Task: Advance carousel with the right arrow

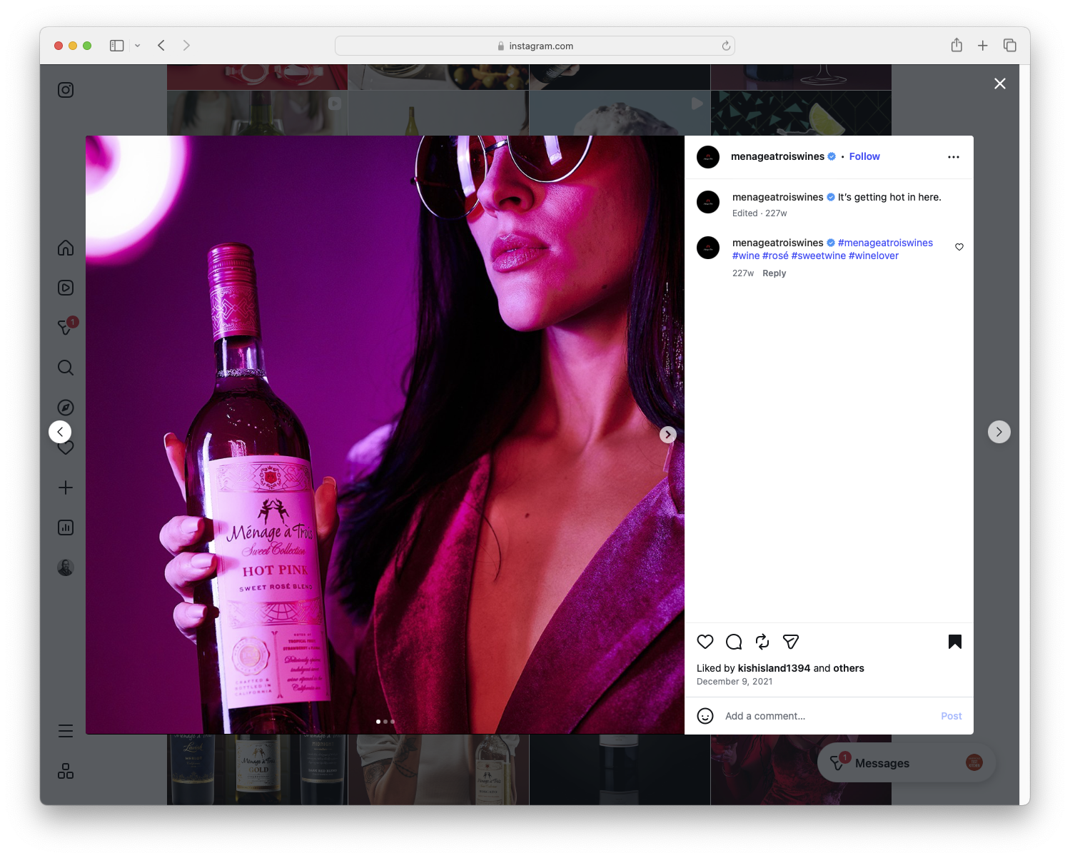Action: 667,434
